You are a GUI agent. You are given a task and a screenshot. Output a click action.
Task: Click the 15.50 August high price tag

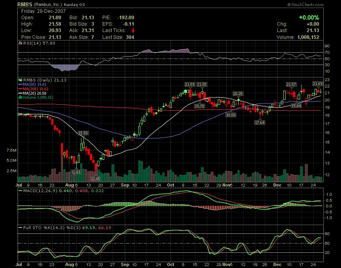click(x=83, y=133)
